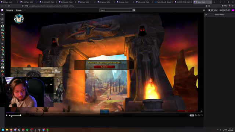Open the VPN button in the toolbar
The image size is (235, 132).
[x=224, y=6]
